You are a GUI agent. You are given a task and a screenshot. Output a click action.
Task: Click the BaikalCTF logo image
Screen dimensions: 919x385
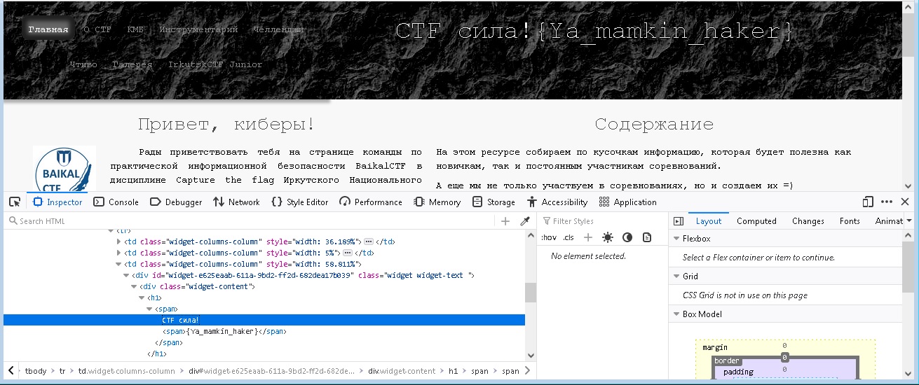click(x=64, y=169)
